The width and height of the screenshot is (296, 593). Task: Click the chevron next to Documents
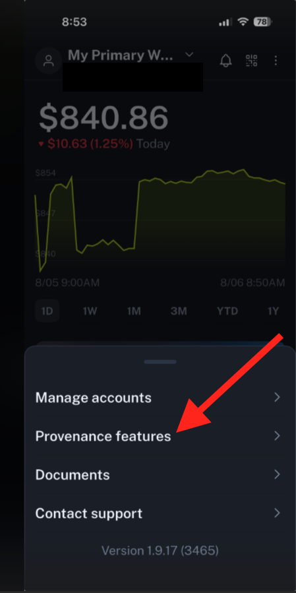pos(277,474)
